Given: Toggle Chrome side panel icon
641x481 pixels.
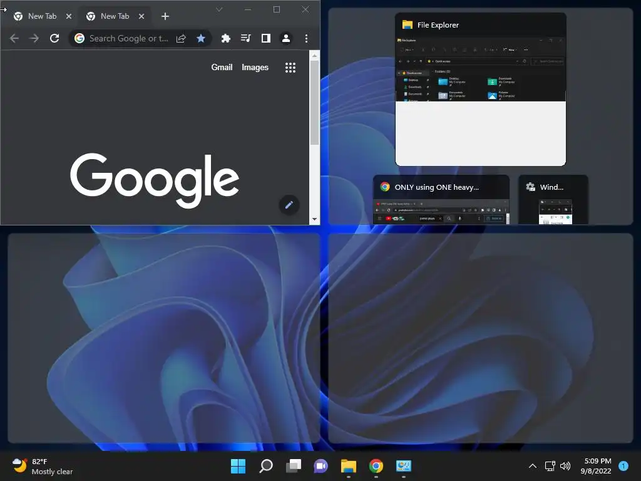Looking at the screenshot, I should point(265,38).
